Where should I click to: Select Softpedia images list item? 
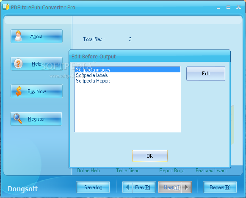click(x=127, y=70)
